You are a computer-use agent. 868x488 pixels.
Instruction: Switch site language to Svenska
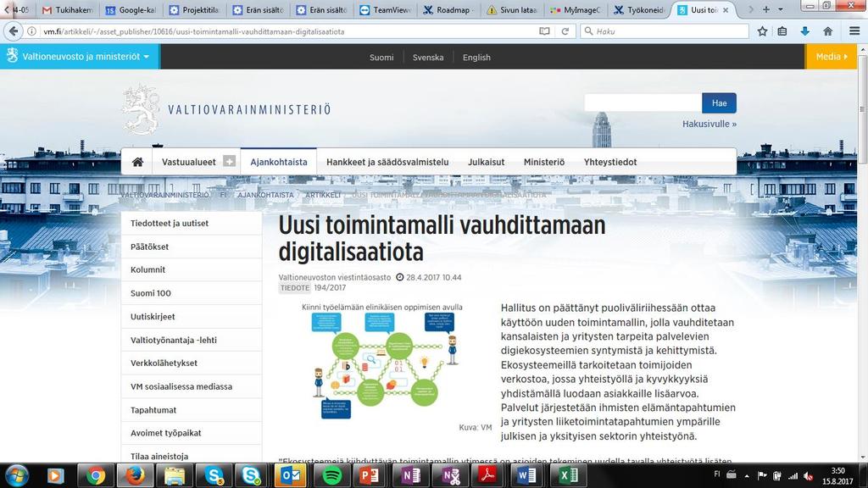pyautogui.click(x=428, y=57)
